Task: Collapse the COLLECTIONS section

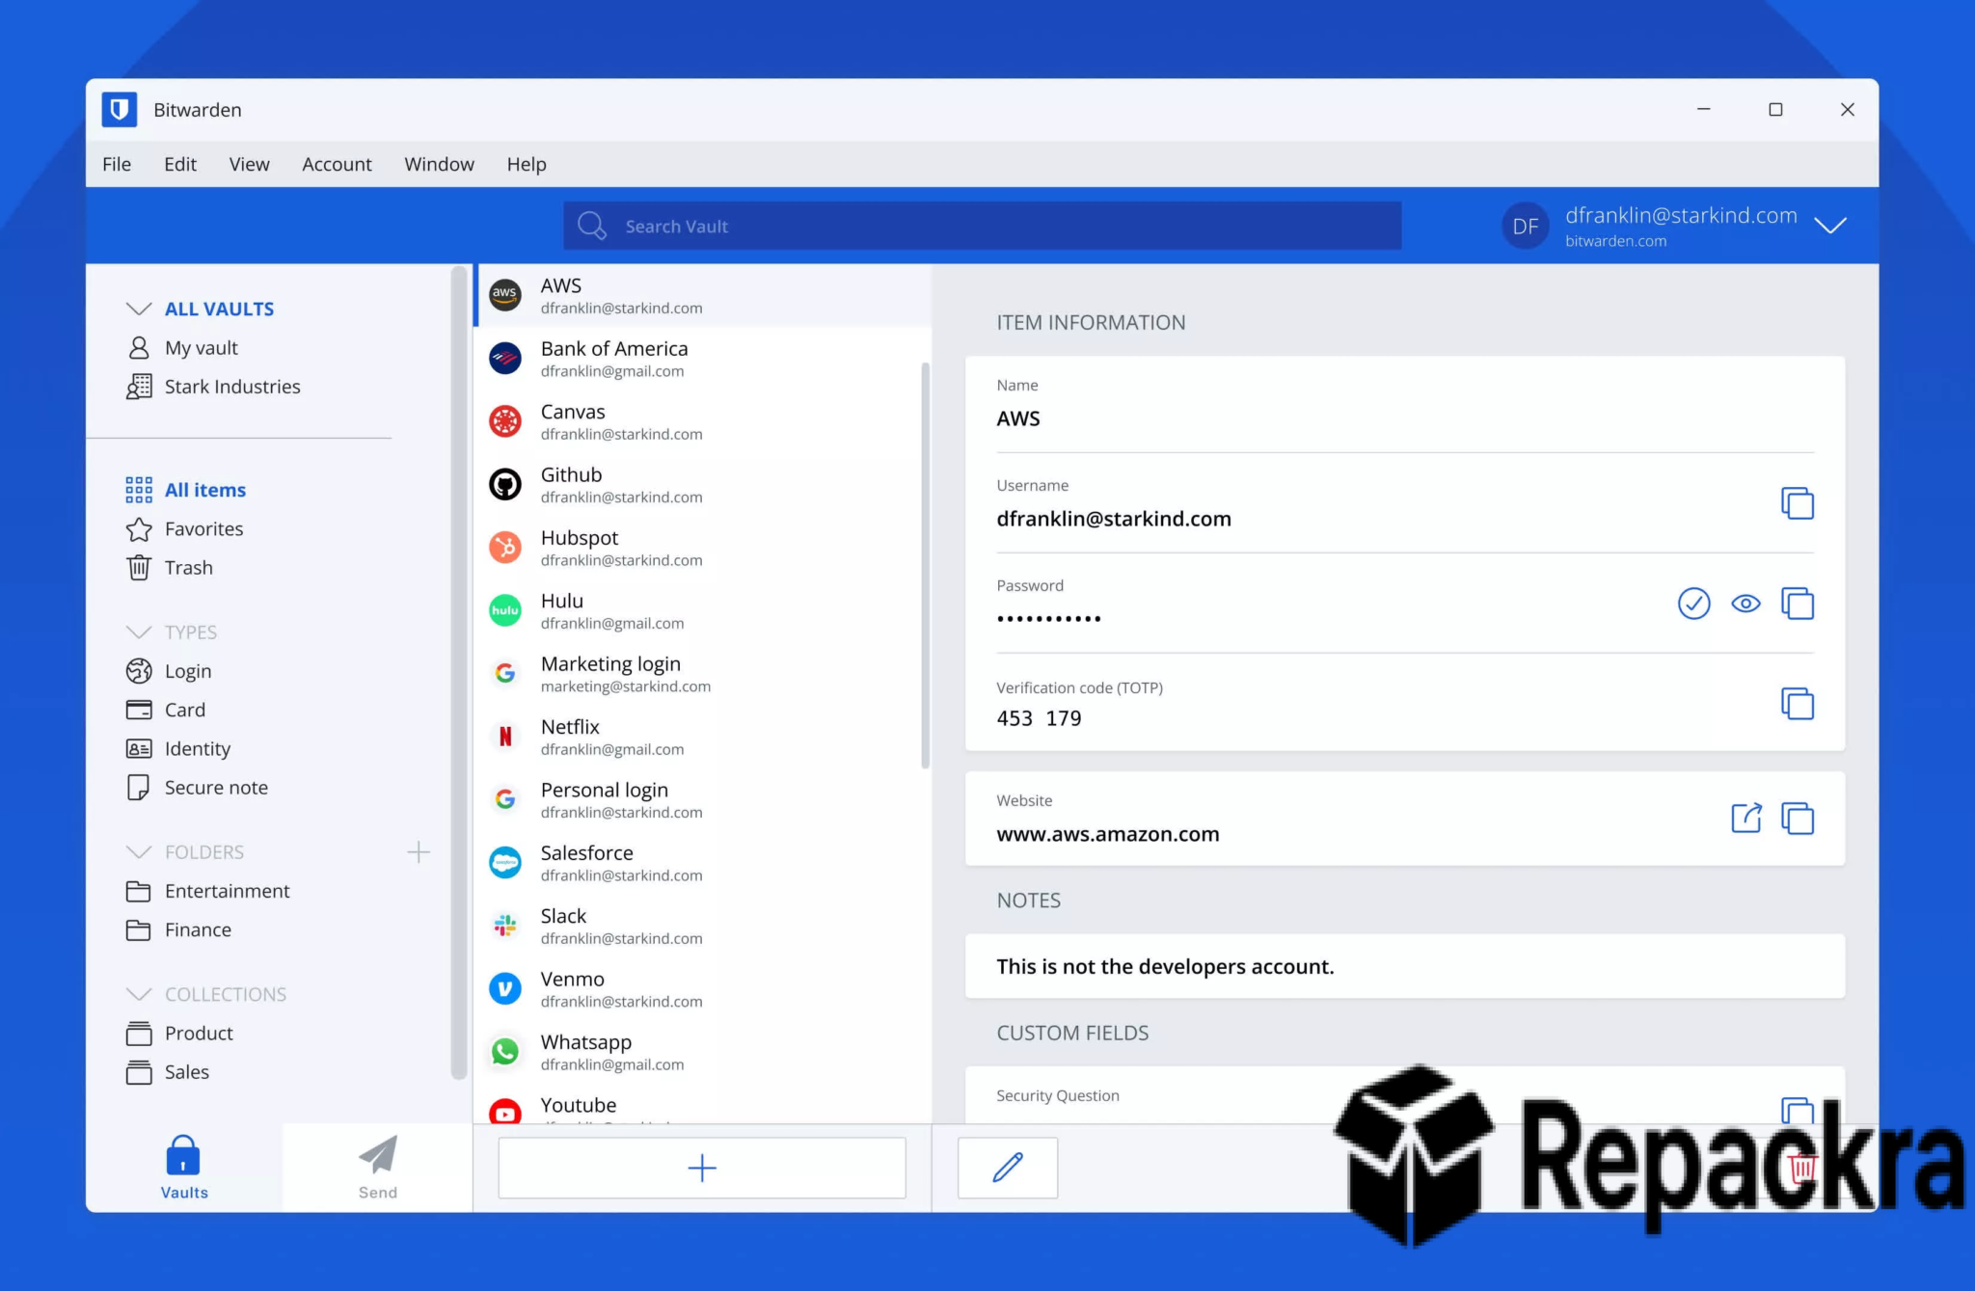Action: [x=139, y=994]
